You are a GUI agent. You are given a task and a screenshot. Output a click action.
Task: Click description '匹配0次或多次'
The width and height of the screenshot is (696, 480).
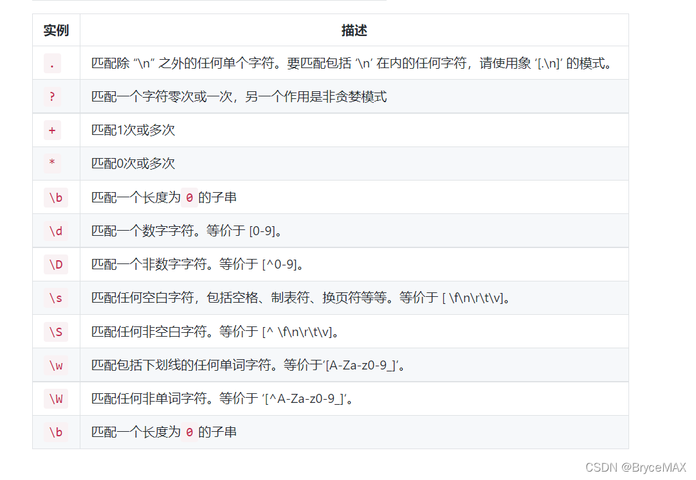[x=133, y=164]
